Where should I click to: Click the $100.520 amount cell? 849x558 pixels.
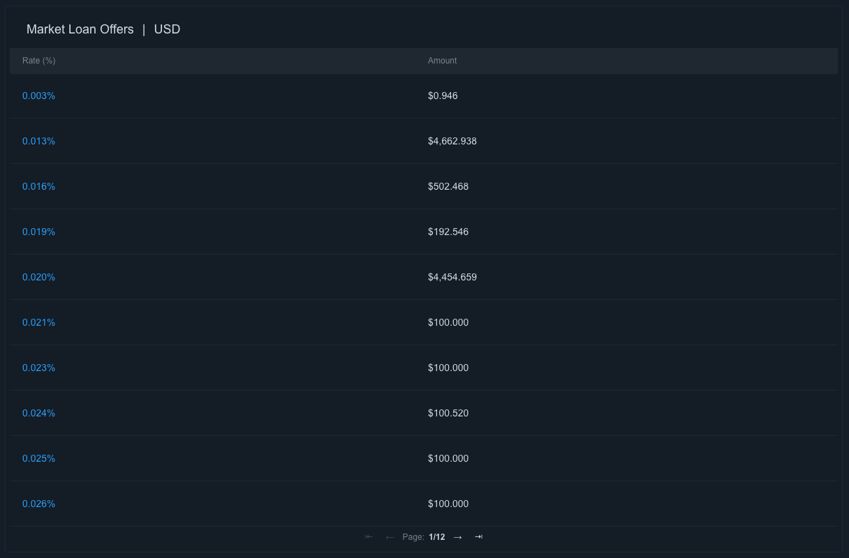448,413
